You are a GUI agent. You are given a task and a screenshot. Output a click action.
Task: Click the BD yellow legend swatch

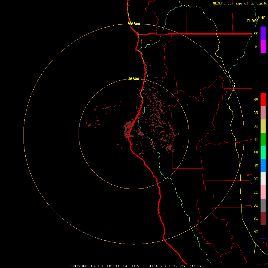[263, 126]
